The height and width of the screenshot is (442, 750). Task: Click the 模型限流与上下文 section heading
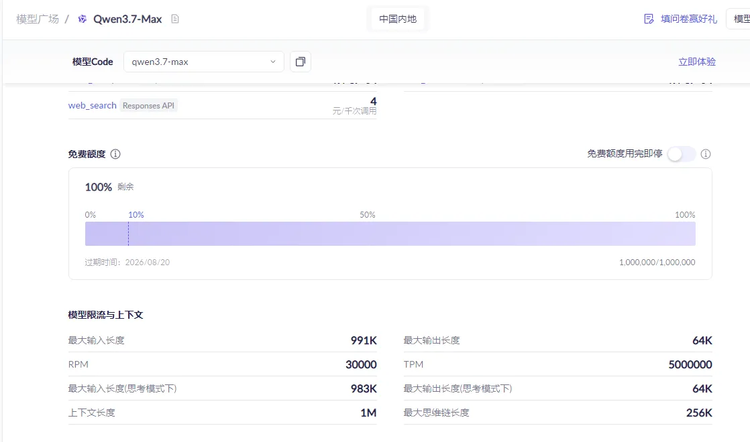[x=105, y=315]
